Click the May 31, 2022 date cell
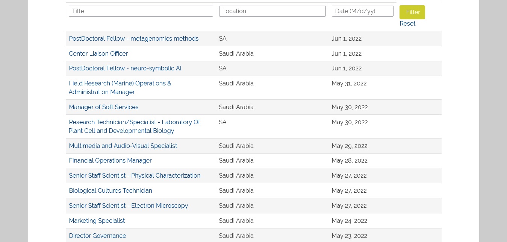Viewport: 507px width, 242px height. [x=349, y=84]
